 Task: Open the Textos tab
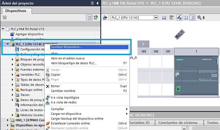(212, 123)
